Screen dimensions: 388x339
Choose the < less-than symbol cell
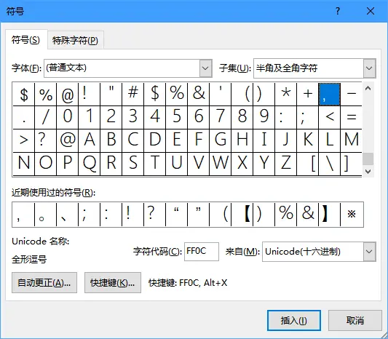point(329,117)
